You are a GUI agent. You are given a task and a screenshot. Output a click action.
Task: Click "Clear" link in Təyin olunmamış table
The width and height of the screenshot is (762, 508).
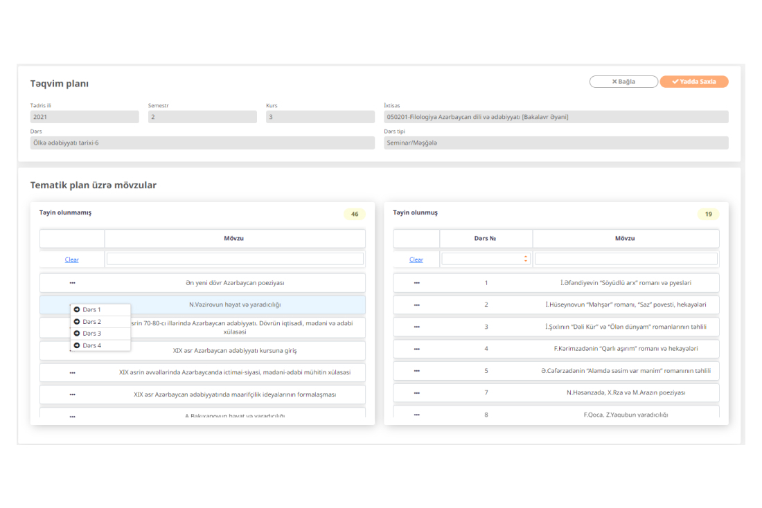(72, 260)
